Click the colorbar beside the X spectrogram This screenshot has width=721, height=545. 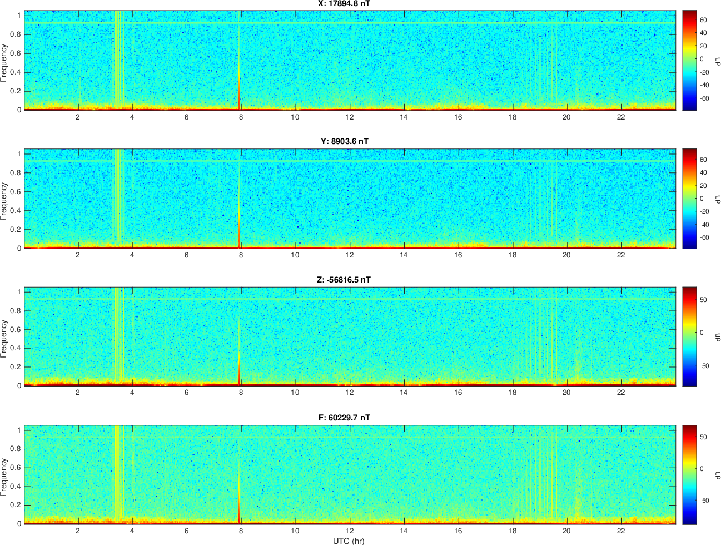689,60
